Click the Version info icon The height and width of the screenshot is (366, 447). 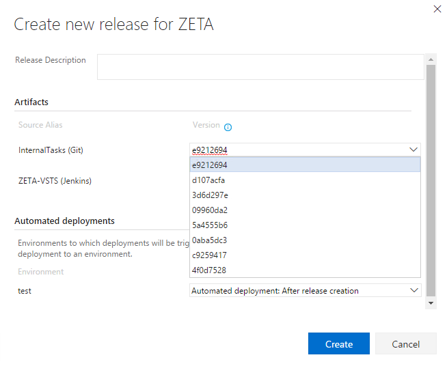[x=228, y=127]
